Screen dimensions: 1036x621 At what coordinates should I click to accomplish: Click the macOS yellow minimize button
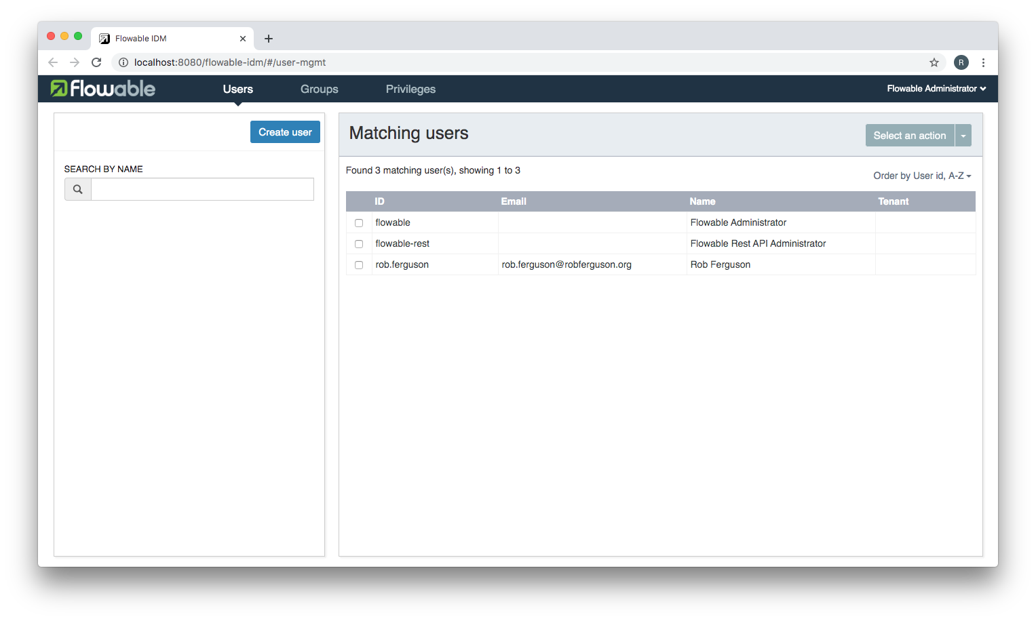[64, 36]
